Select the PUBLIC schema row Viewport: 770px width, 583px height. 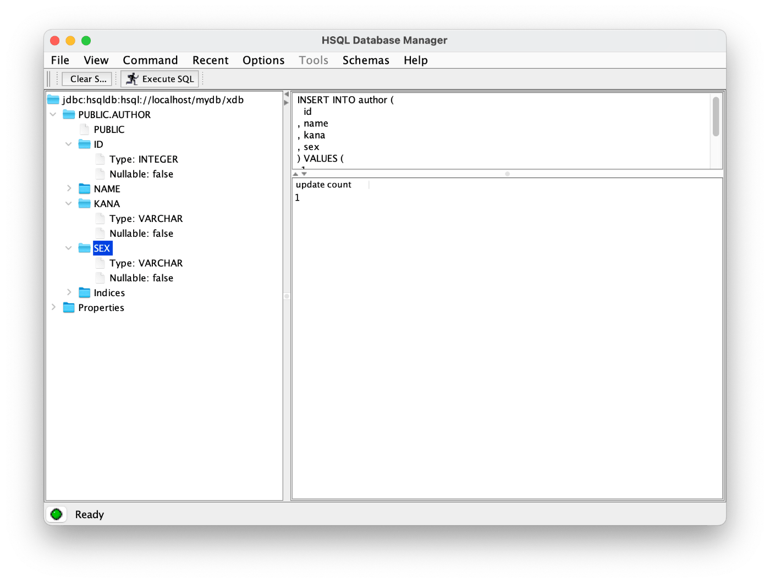[x=109, y=129]
